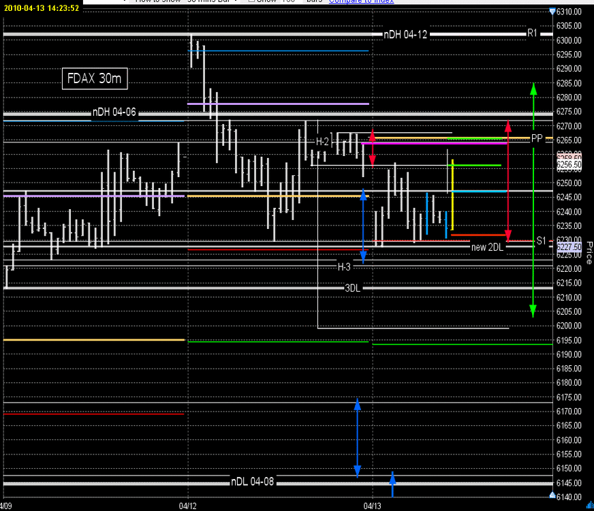Click the 6300.00 price axis value
Viewport: 594px width, 511px height.
click(x=569, y=40)
